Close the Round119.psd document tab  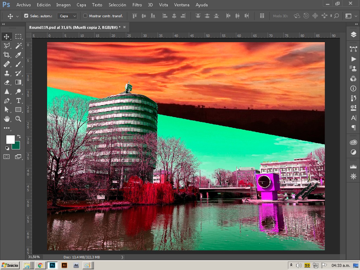(124, 27)
